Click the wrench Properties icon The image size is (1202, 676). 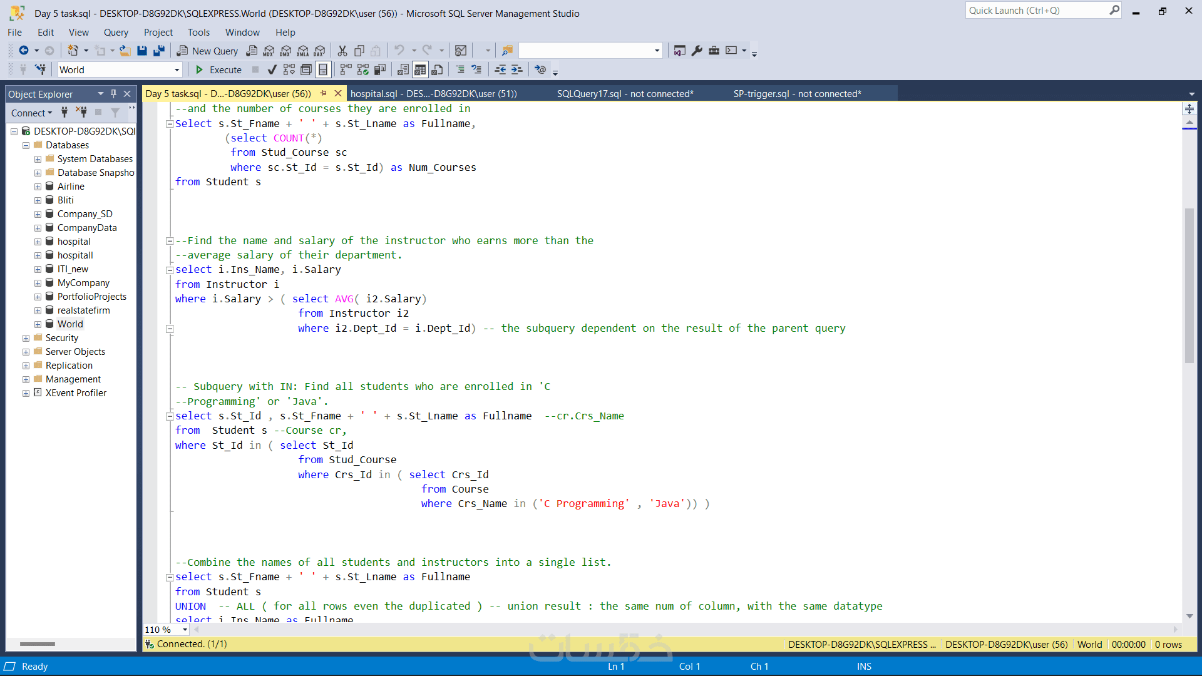[x=697, y=51]
